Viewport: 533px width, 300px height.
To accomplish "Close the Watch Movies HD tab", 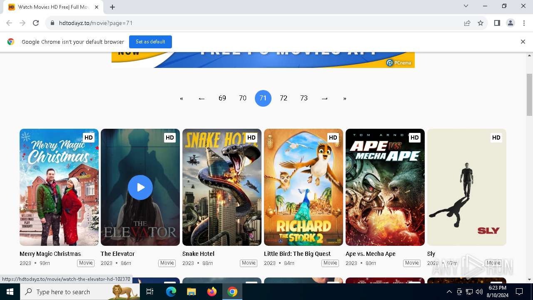I will tap(97, 7).
